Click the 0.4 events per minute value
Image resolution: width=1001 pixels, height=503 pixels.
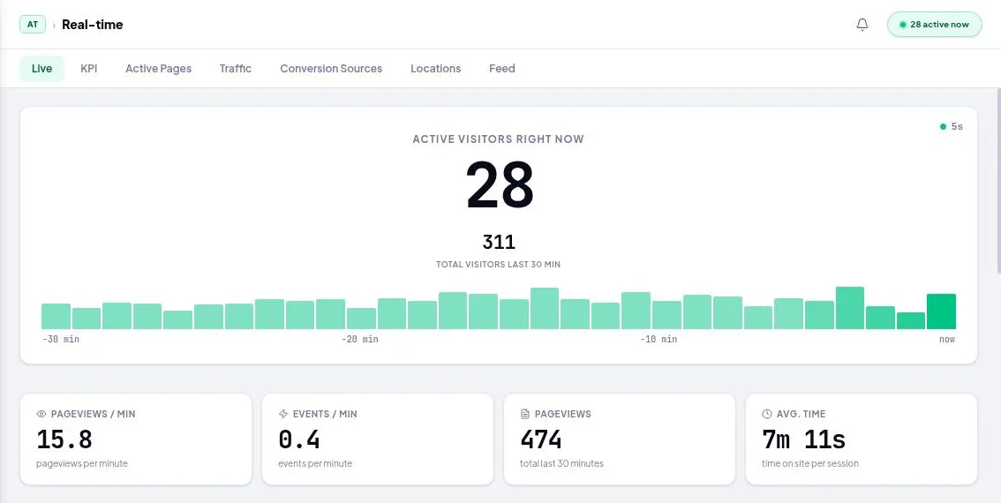click(299, 439)
